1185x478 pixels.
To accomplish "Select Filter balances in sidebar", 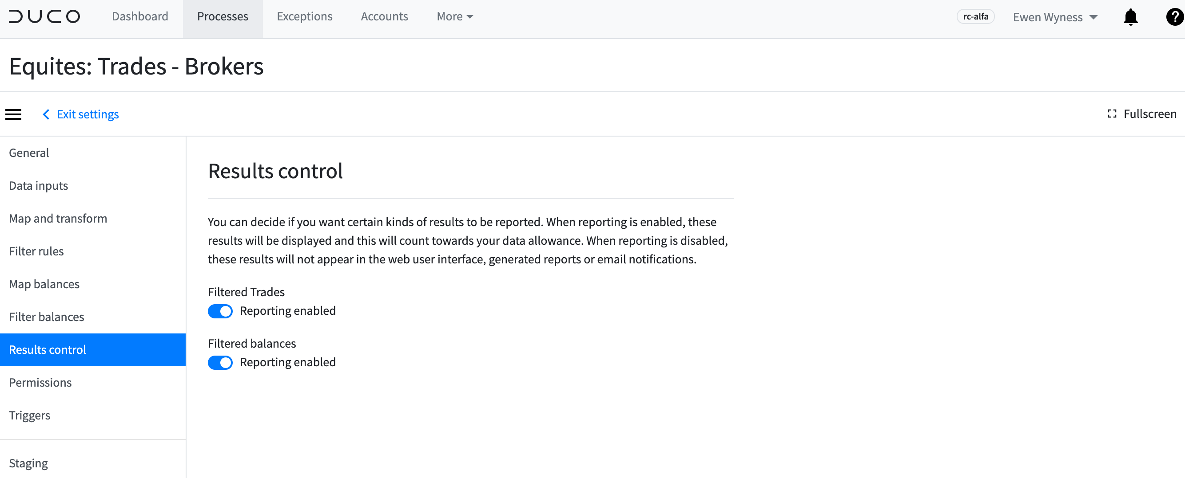I will [x=93, y=317].
